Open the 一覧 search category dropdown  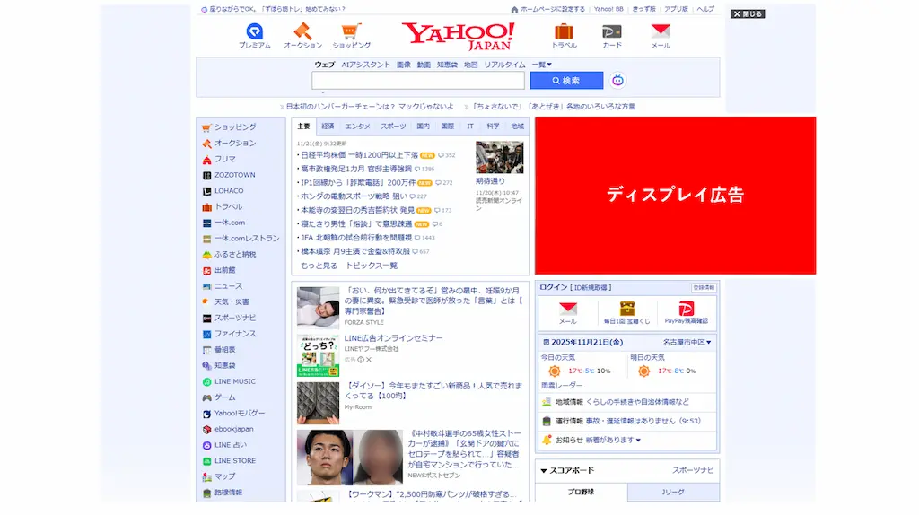541,65
